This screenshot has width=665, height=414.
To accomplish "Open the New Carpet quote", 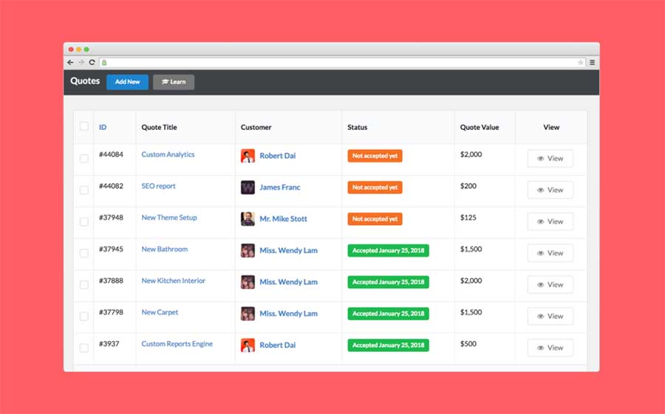I will click(160, 312).
